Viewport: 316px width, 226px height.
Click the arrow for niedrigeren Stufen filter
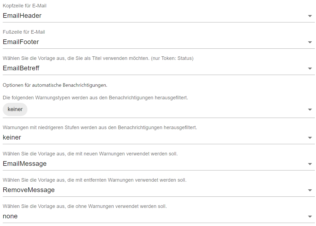310,138
